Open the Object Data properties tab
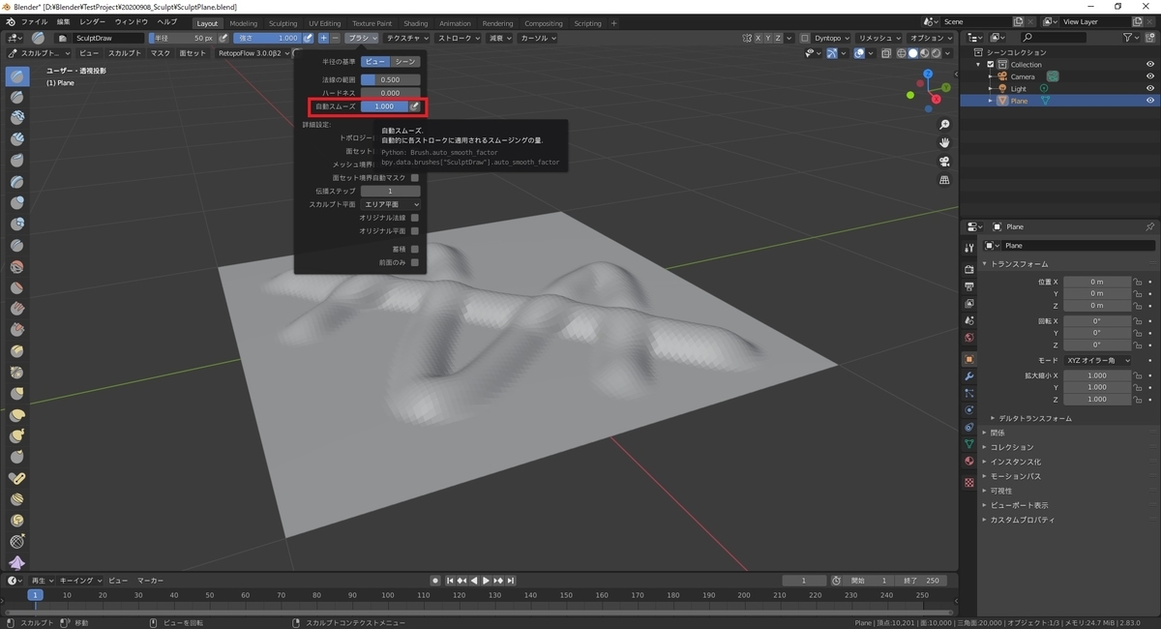Image resolution: width=1161 pixels, height=629 pixels. [x=968, y=444]
